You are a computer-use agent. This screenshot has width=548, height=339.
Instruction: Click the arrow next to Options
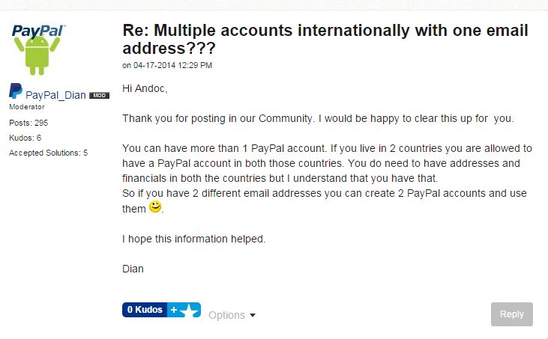[253, 316]
